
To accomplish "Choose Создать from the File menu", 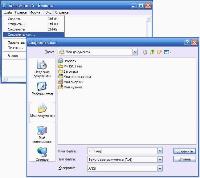I will pyautogui.click(x=33, y=19).
